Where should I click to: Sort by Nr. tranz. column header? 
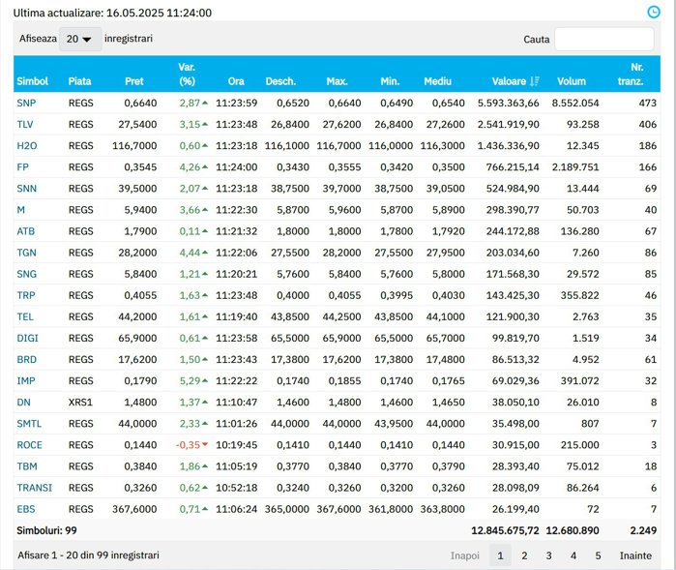click(x=630, y=74)
